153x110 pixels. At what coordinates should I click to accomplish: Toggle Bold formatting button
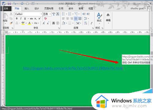(x=17, y=19)
